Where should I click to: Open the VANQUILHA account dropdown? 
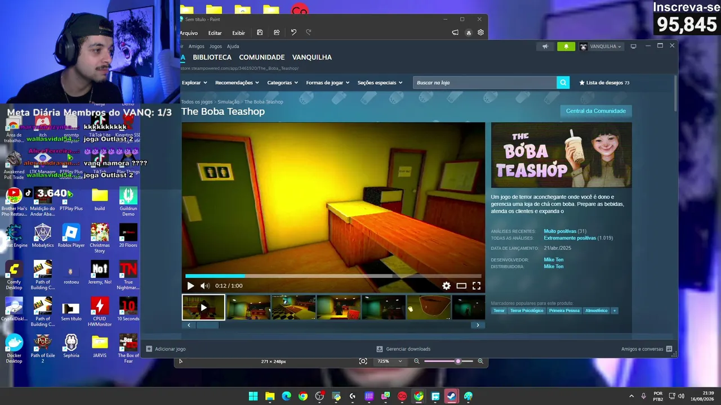[601, 47]
